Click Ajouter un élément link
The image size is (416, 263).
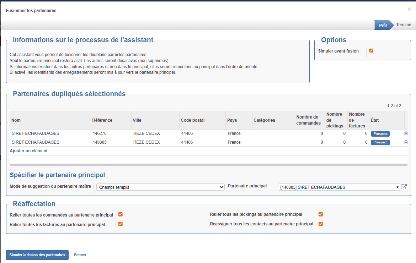coord(29,151)
